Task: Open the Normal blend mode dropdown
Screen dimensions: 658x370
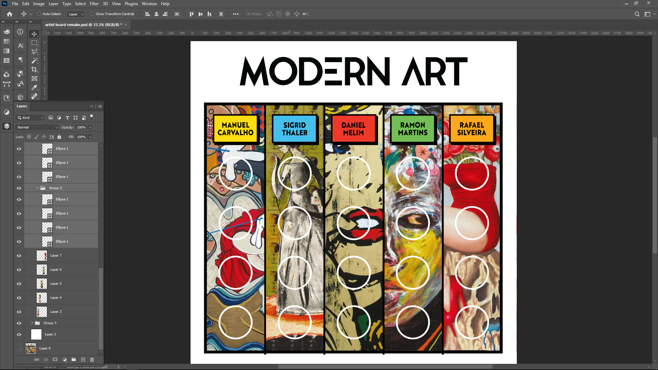Action: coord(37,127)
